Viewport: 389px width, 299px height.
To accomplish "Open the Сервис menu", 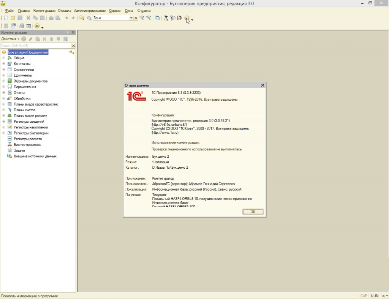I will tap(115, 11).
